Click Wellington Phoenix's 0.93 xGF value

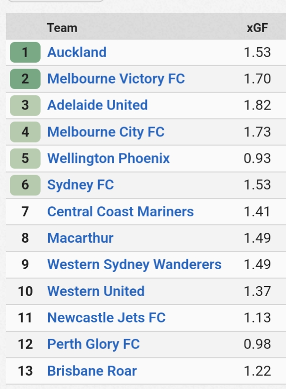pos(257,158)
